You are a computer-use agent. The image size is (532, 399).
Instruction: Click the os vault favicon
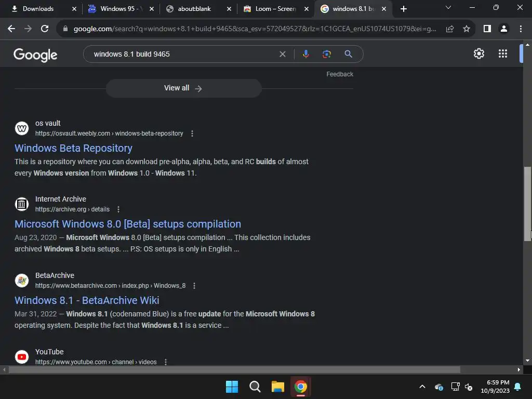coord(22,128)
